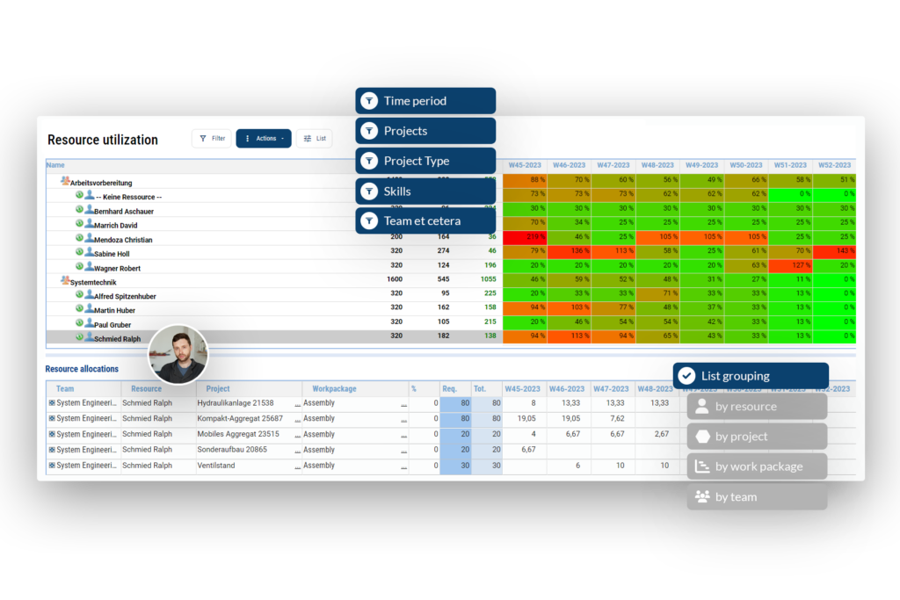Select grouping by resource
Image resolution: width=900 pixels, height=600 pixels.
click(x=756, y=406)
